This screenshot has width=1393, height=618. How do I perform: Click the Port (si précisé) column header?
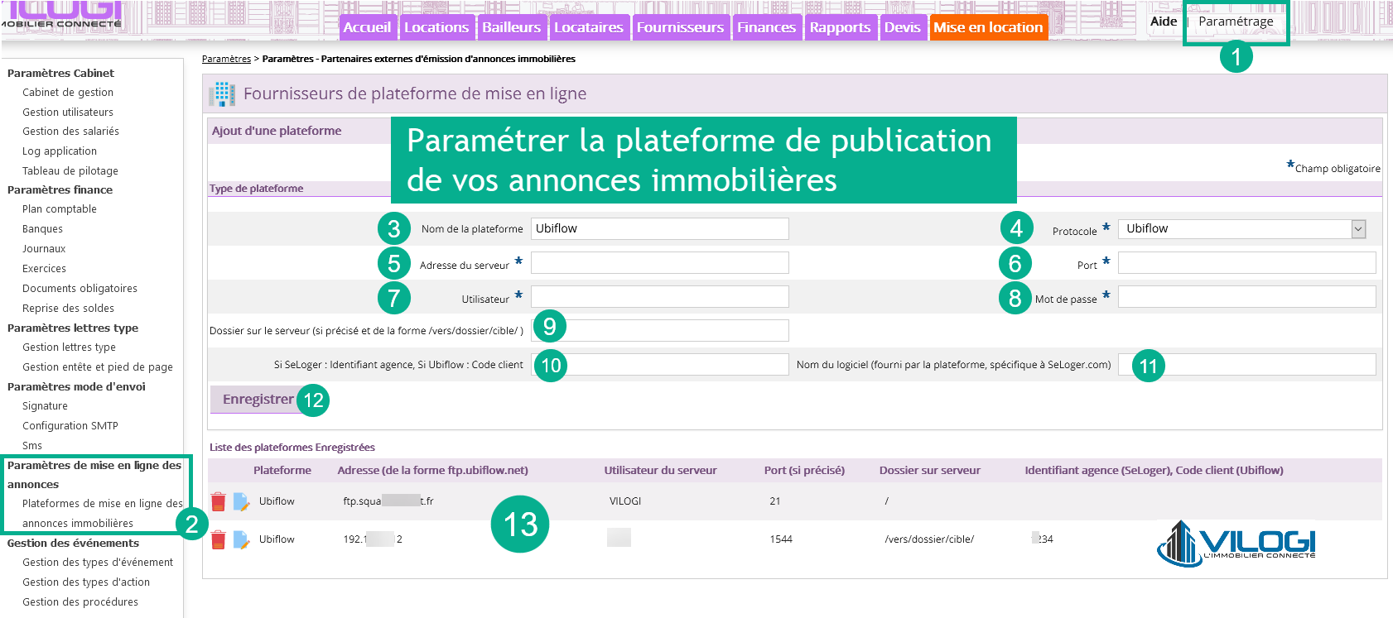(804, 471)
